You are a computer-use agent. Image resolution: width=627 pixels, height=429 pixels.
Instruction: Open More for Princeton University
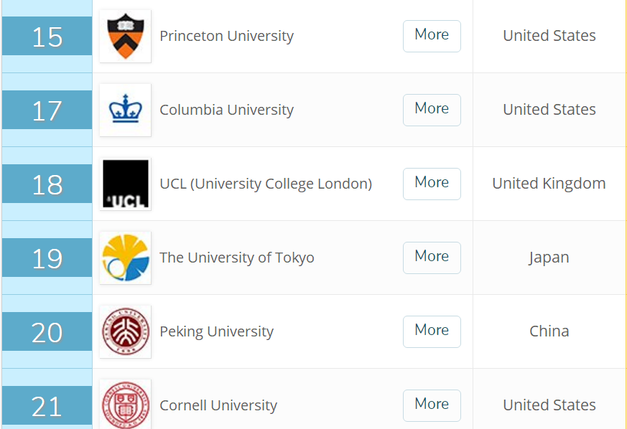[x=432, y=36]
